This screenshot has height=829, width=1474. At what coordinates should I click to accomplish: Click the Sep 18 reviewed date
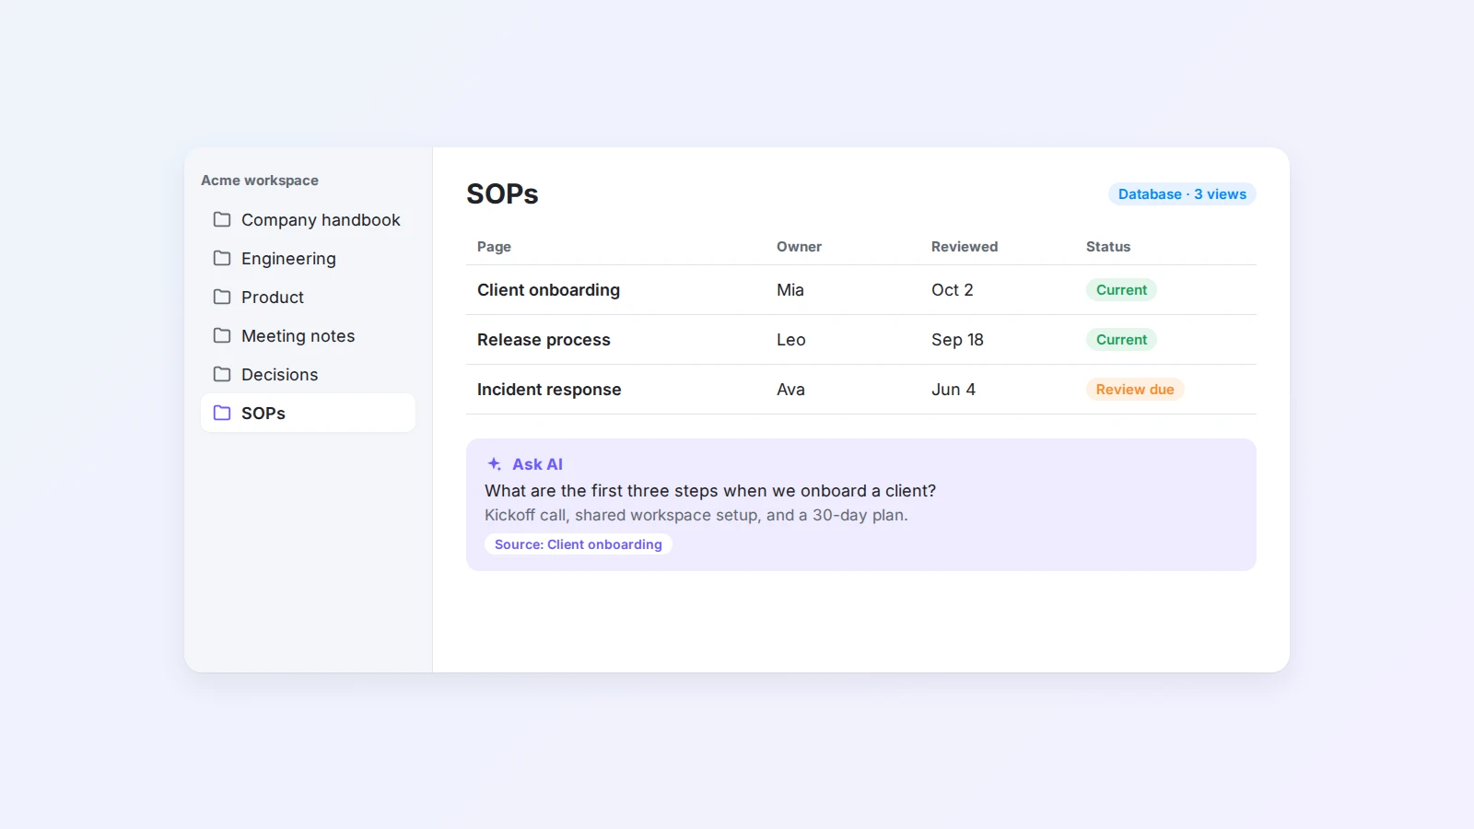pos(957,339)
